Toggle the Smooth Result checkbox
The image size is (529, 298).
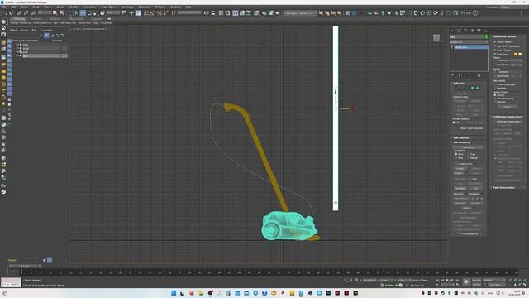pos(495,42)
